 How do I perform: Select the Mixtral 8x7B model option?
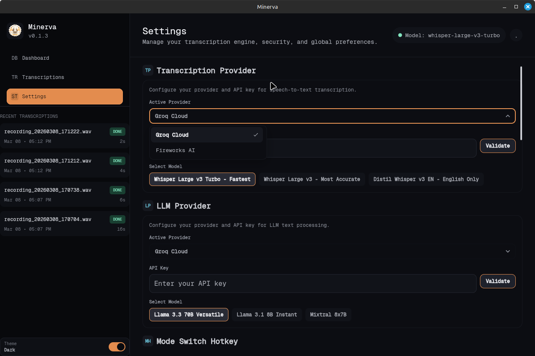click(x=328, y=315)
